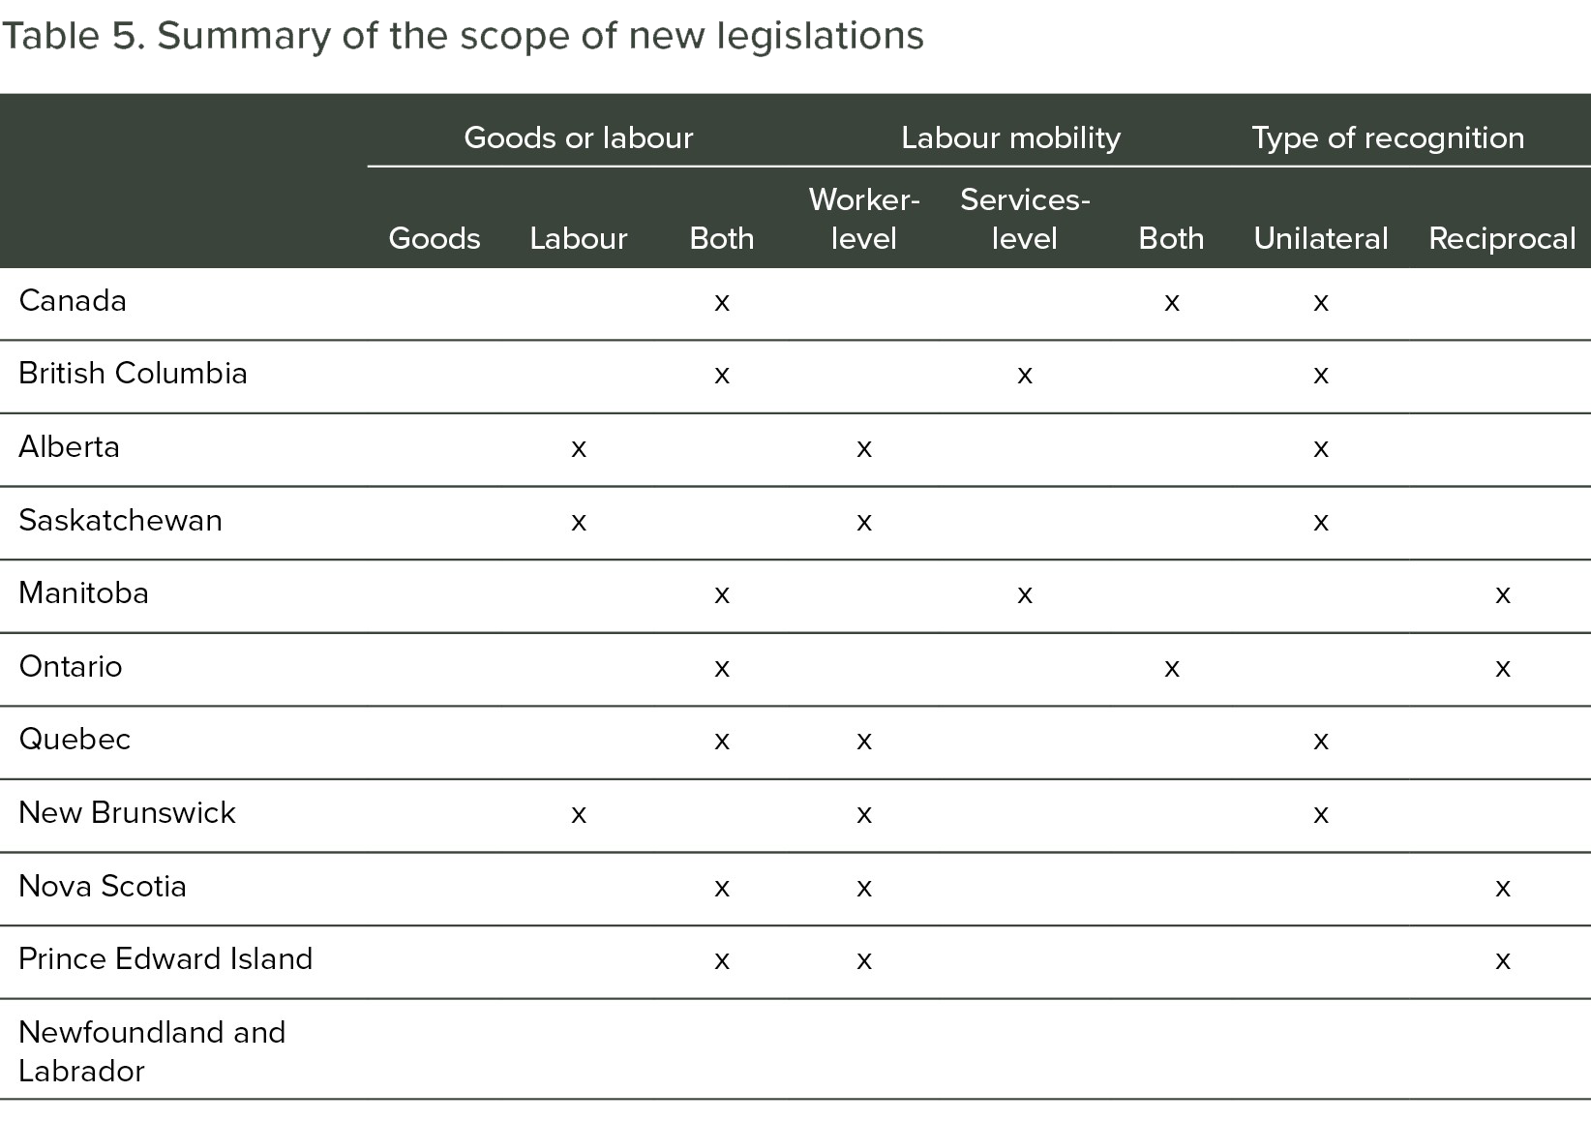
Task: Click the 'Goods' column header
Action: point(434,238)
